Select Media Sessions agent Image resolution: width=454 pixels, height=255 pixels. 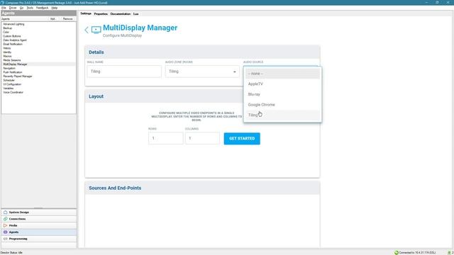pyautogui.click(x=12, y=60)
